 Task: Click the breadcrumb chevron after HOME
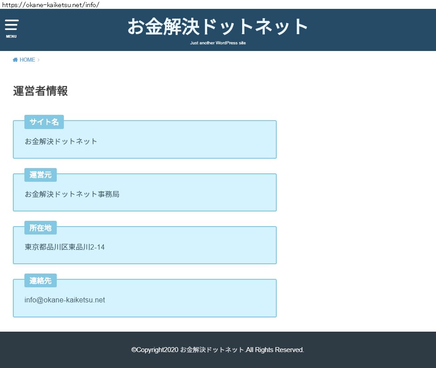click(39, 60)
